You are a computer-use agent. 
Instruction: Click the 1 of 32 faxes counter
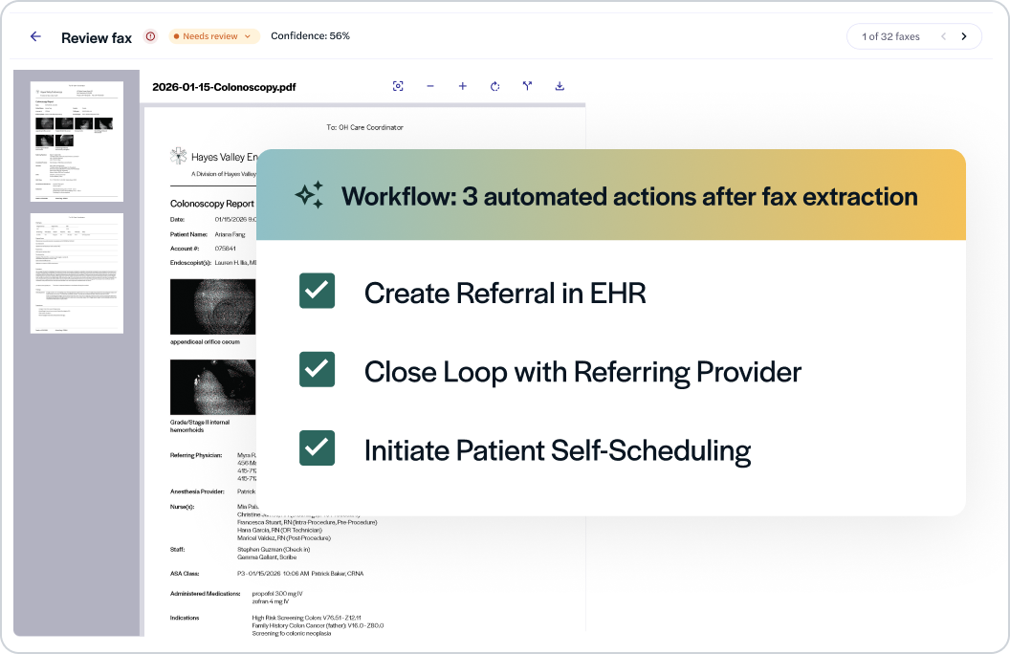click(x=890, y=36)
